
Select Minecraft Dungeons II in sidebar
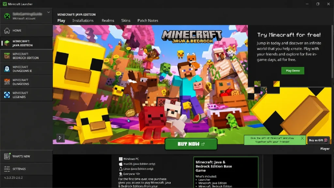[x=26, y=69]
